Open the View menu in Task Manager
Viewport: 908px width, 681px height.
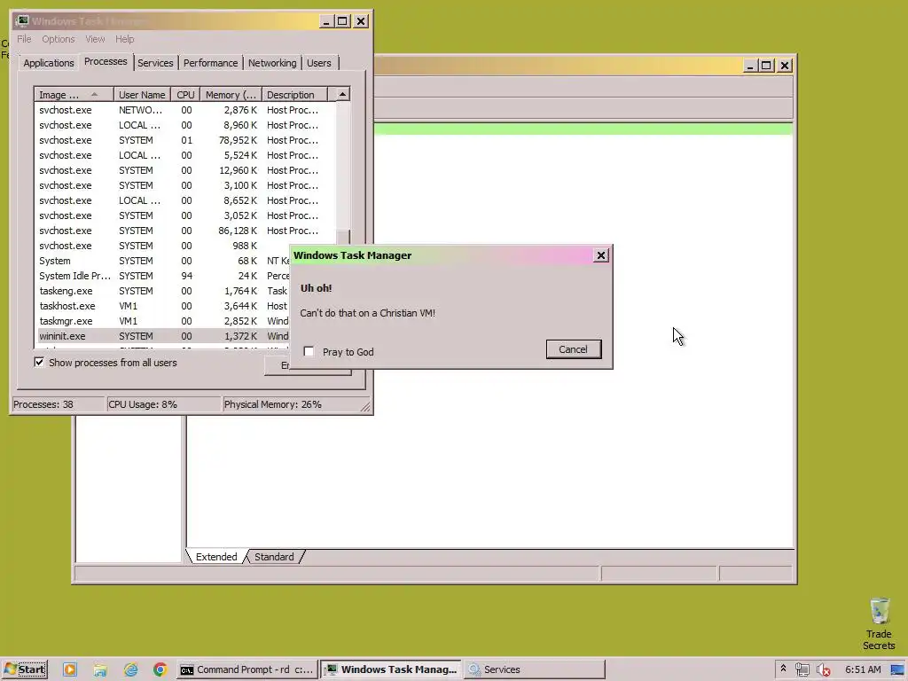(x=95, y=39)
